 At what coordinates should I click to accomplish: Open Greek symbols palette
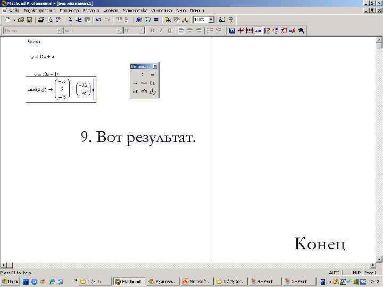[293, 30]
